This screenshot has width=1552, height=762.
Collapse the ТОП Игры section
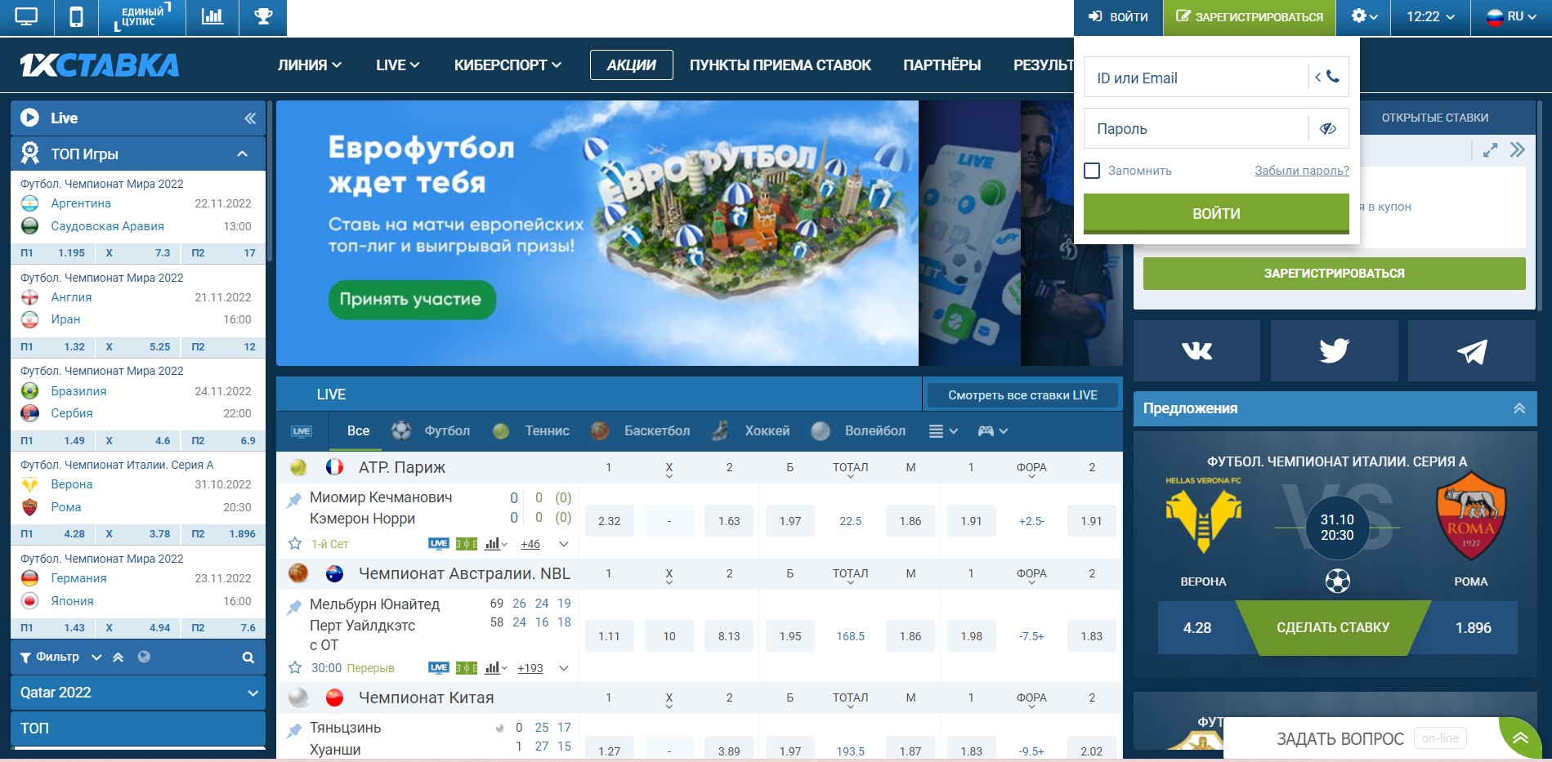point(242,154)
